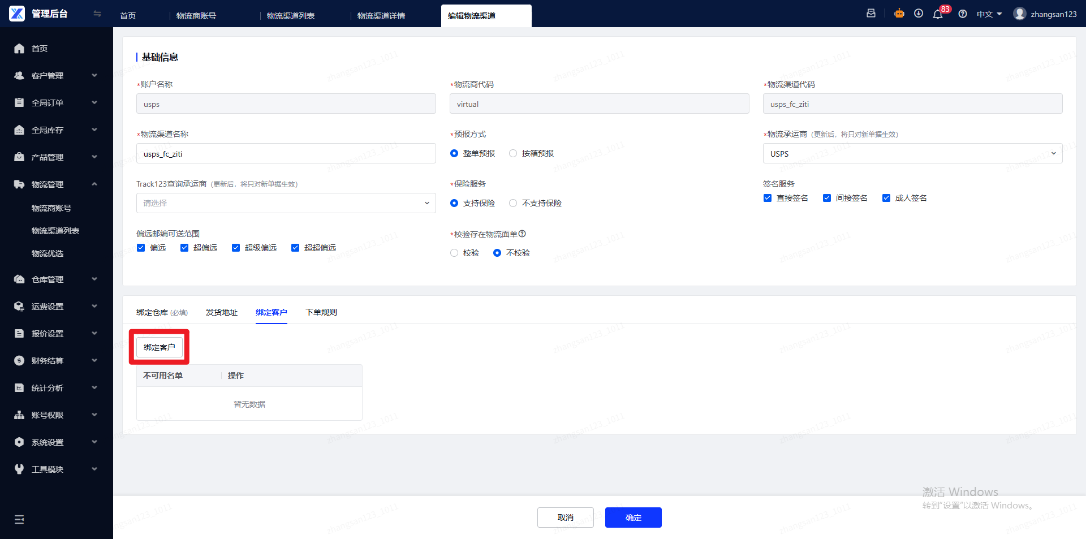This screenshot has width=1086, height=539.
Task: Click the 绑定客户 button
Action: coord(160,347)
